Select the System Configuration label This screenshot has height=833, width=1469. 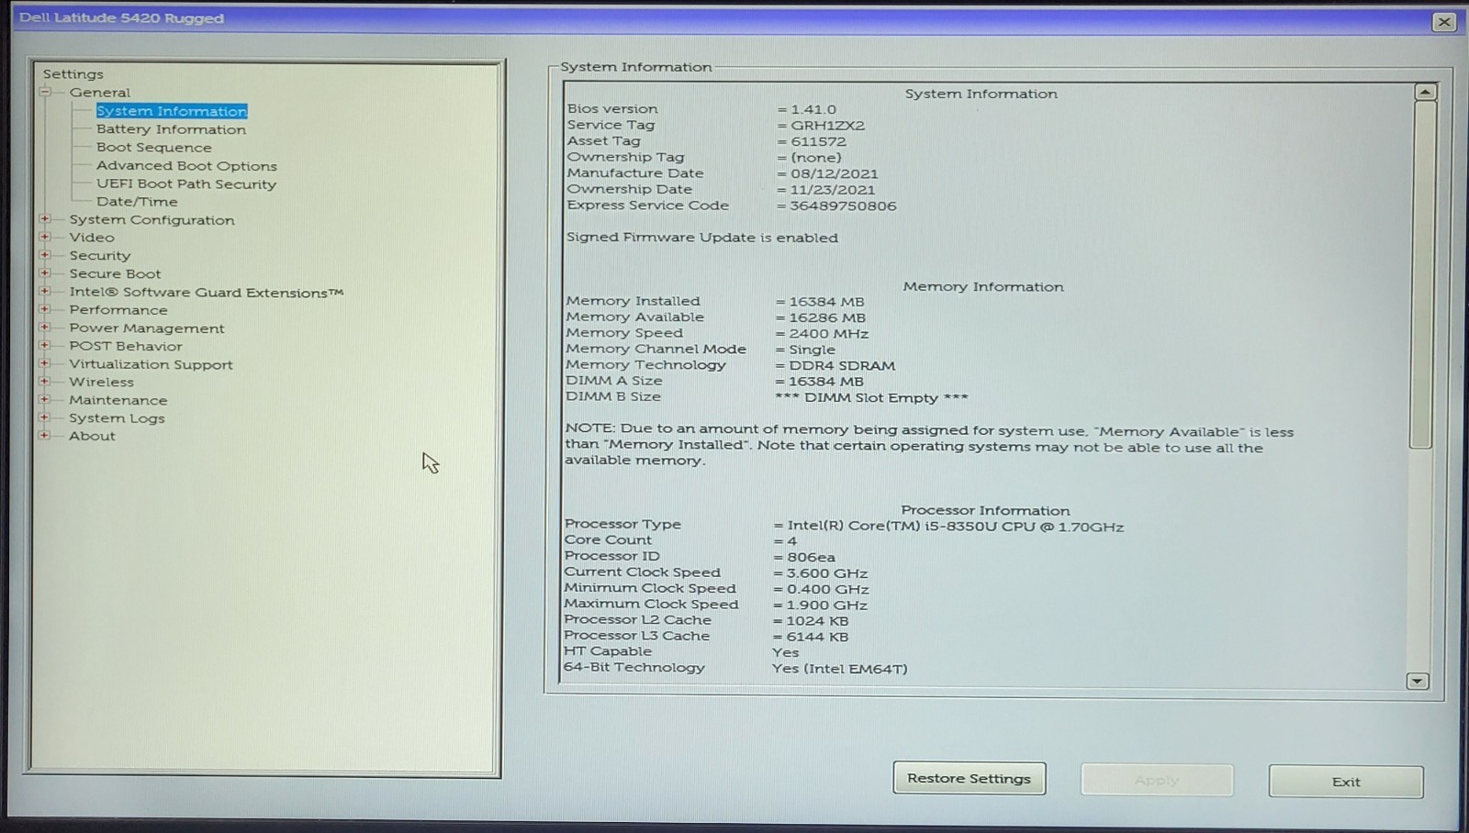click(x=151, y=220)
